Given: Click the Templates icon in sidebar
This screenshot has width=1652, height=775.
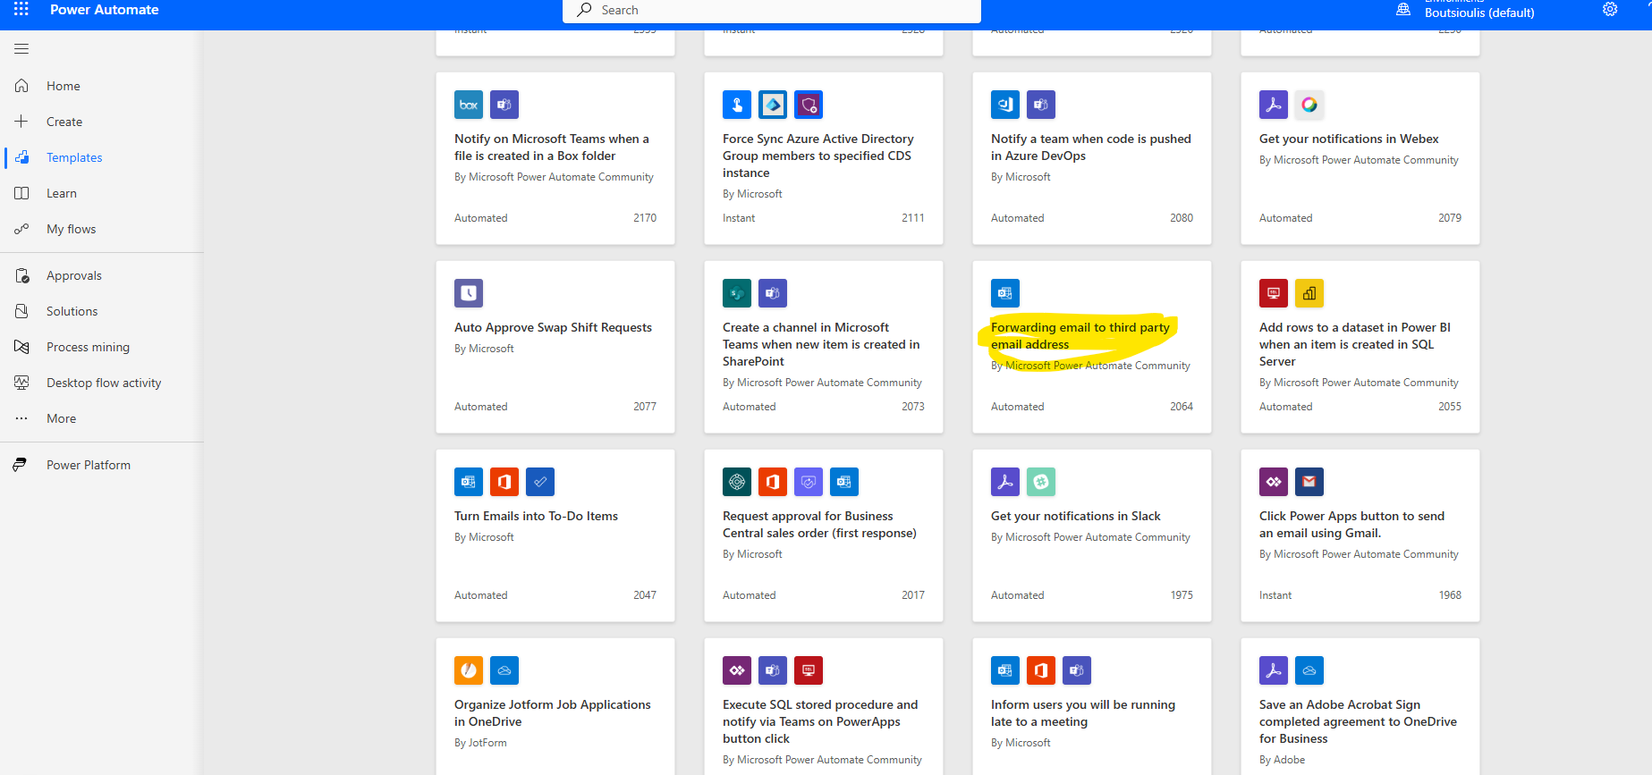Looking at the screenshot, I should [x=21, y=157].
